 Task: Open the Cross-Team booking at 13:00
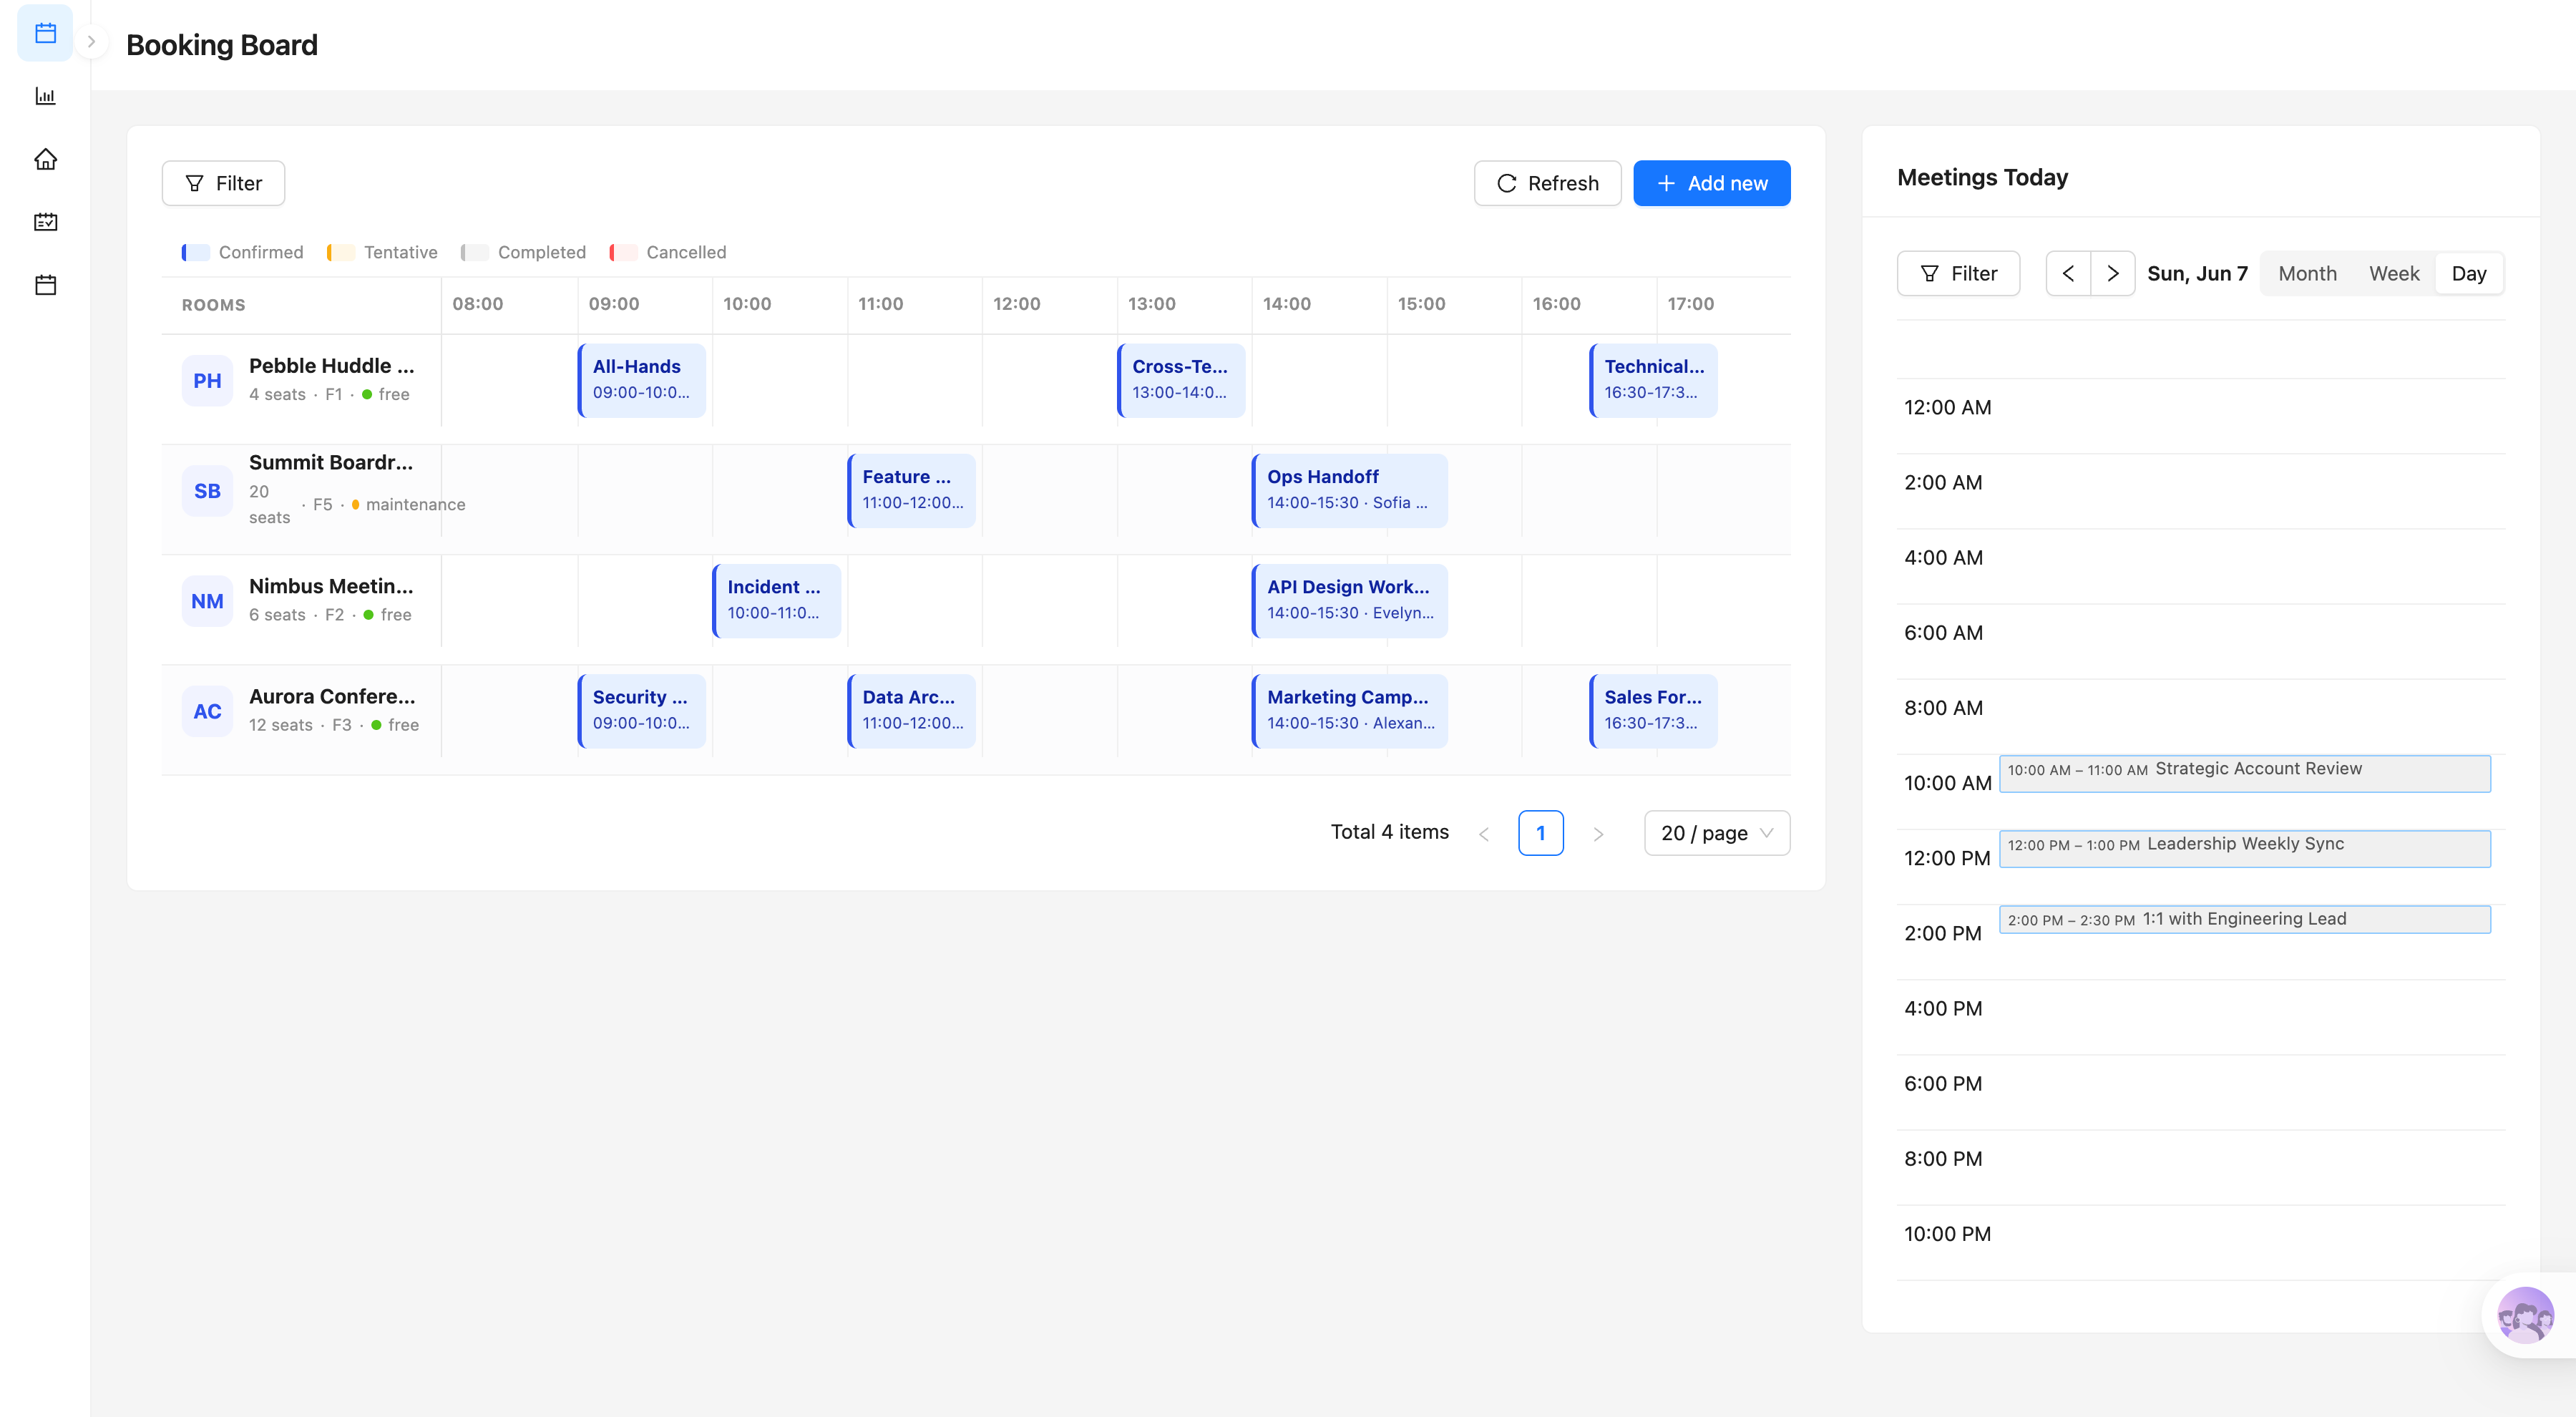(x=1181, y=380)
